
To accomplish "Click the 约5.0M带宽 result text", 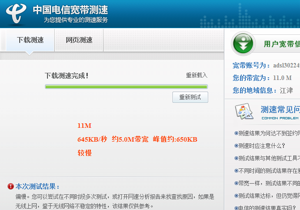I will [130, 139].
